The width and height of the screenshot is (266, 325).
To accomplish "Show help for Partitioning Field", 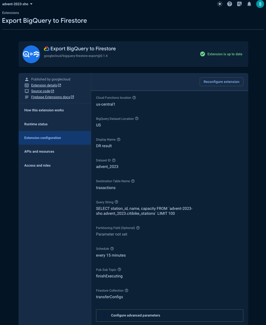I will point(138,228).
